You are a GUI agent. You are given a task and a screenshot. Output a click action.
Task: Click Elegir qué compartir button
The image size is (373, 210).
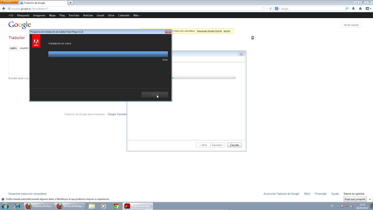click(355, 199)
